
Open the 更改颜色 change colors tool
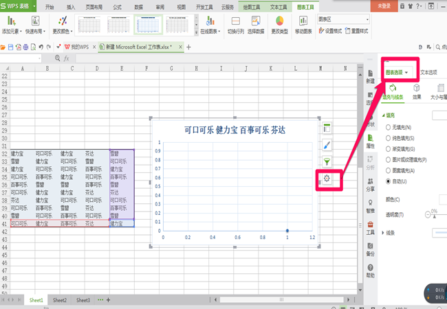[x=63, y=25]
